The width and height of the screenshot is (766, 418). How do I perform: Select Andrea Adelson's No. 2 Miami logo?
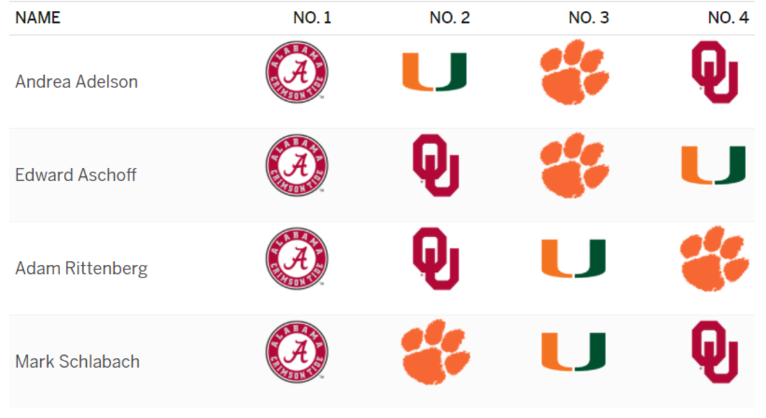coord(434,71)
